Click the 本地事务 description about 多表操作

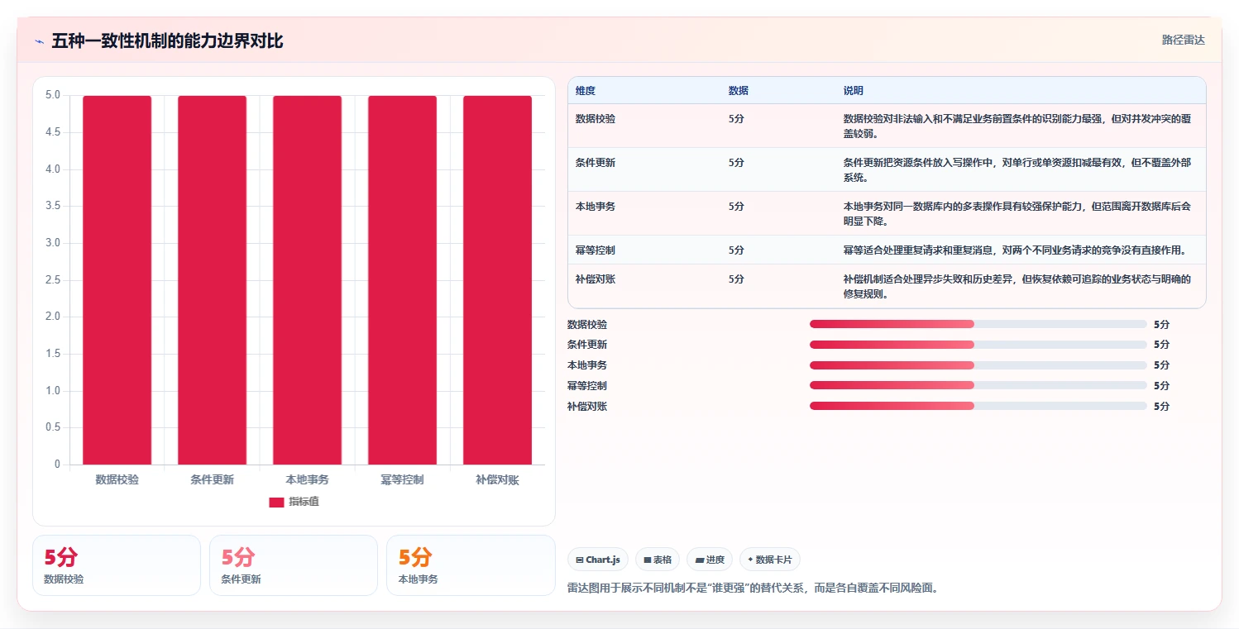1017,214
